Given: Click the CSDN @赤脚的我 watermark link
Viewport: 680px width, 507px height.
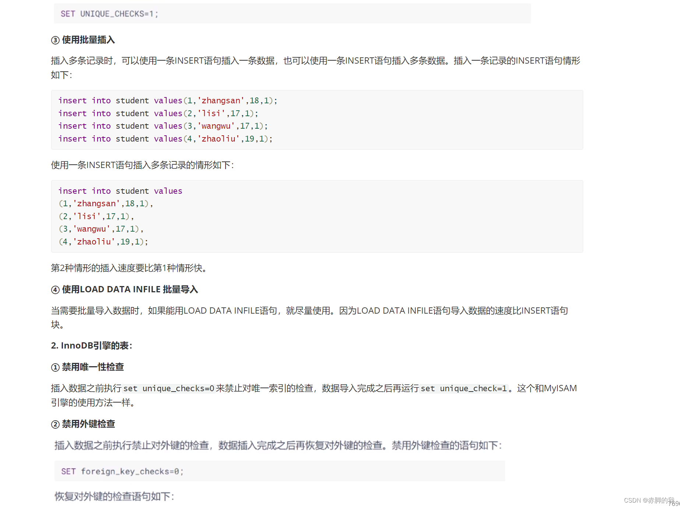Looking at the screenshot, I should click(x=649, y=500).
